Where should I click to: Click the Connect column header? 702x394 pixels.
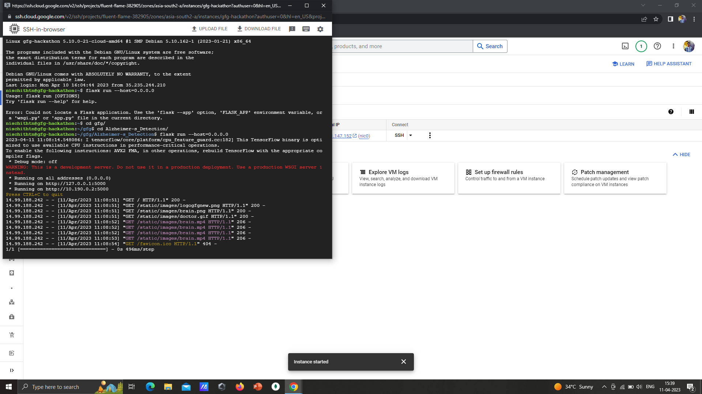(400, 125)
